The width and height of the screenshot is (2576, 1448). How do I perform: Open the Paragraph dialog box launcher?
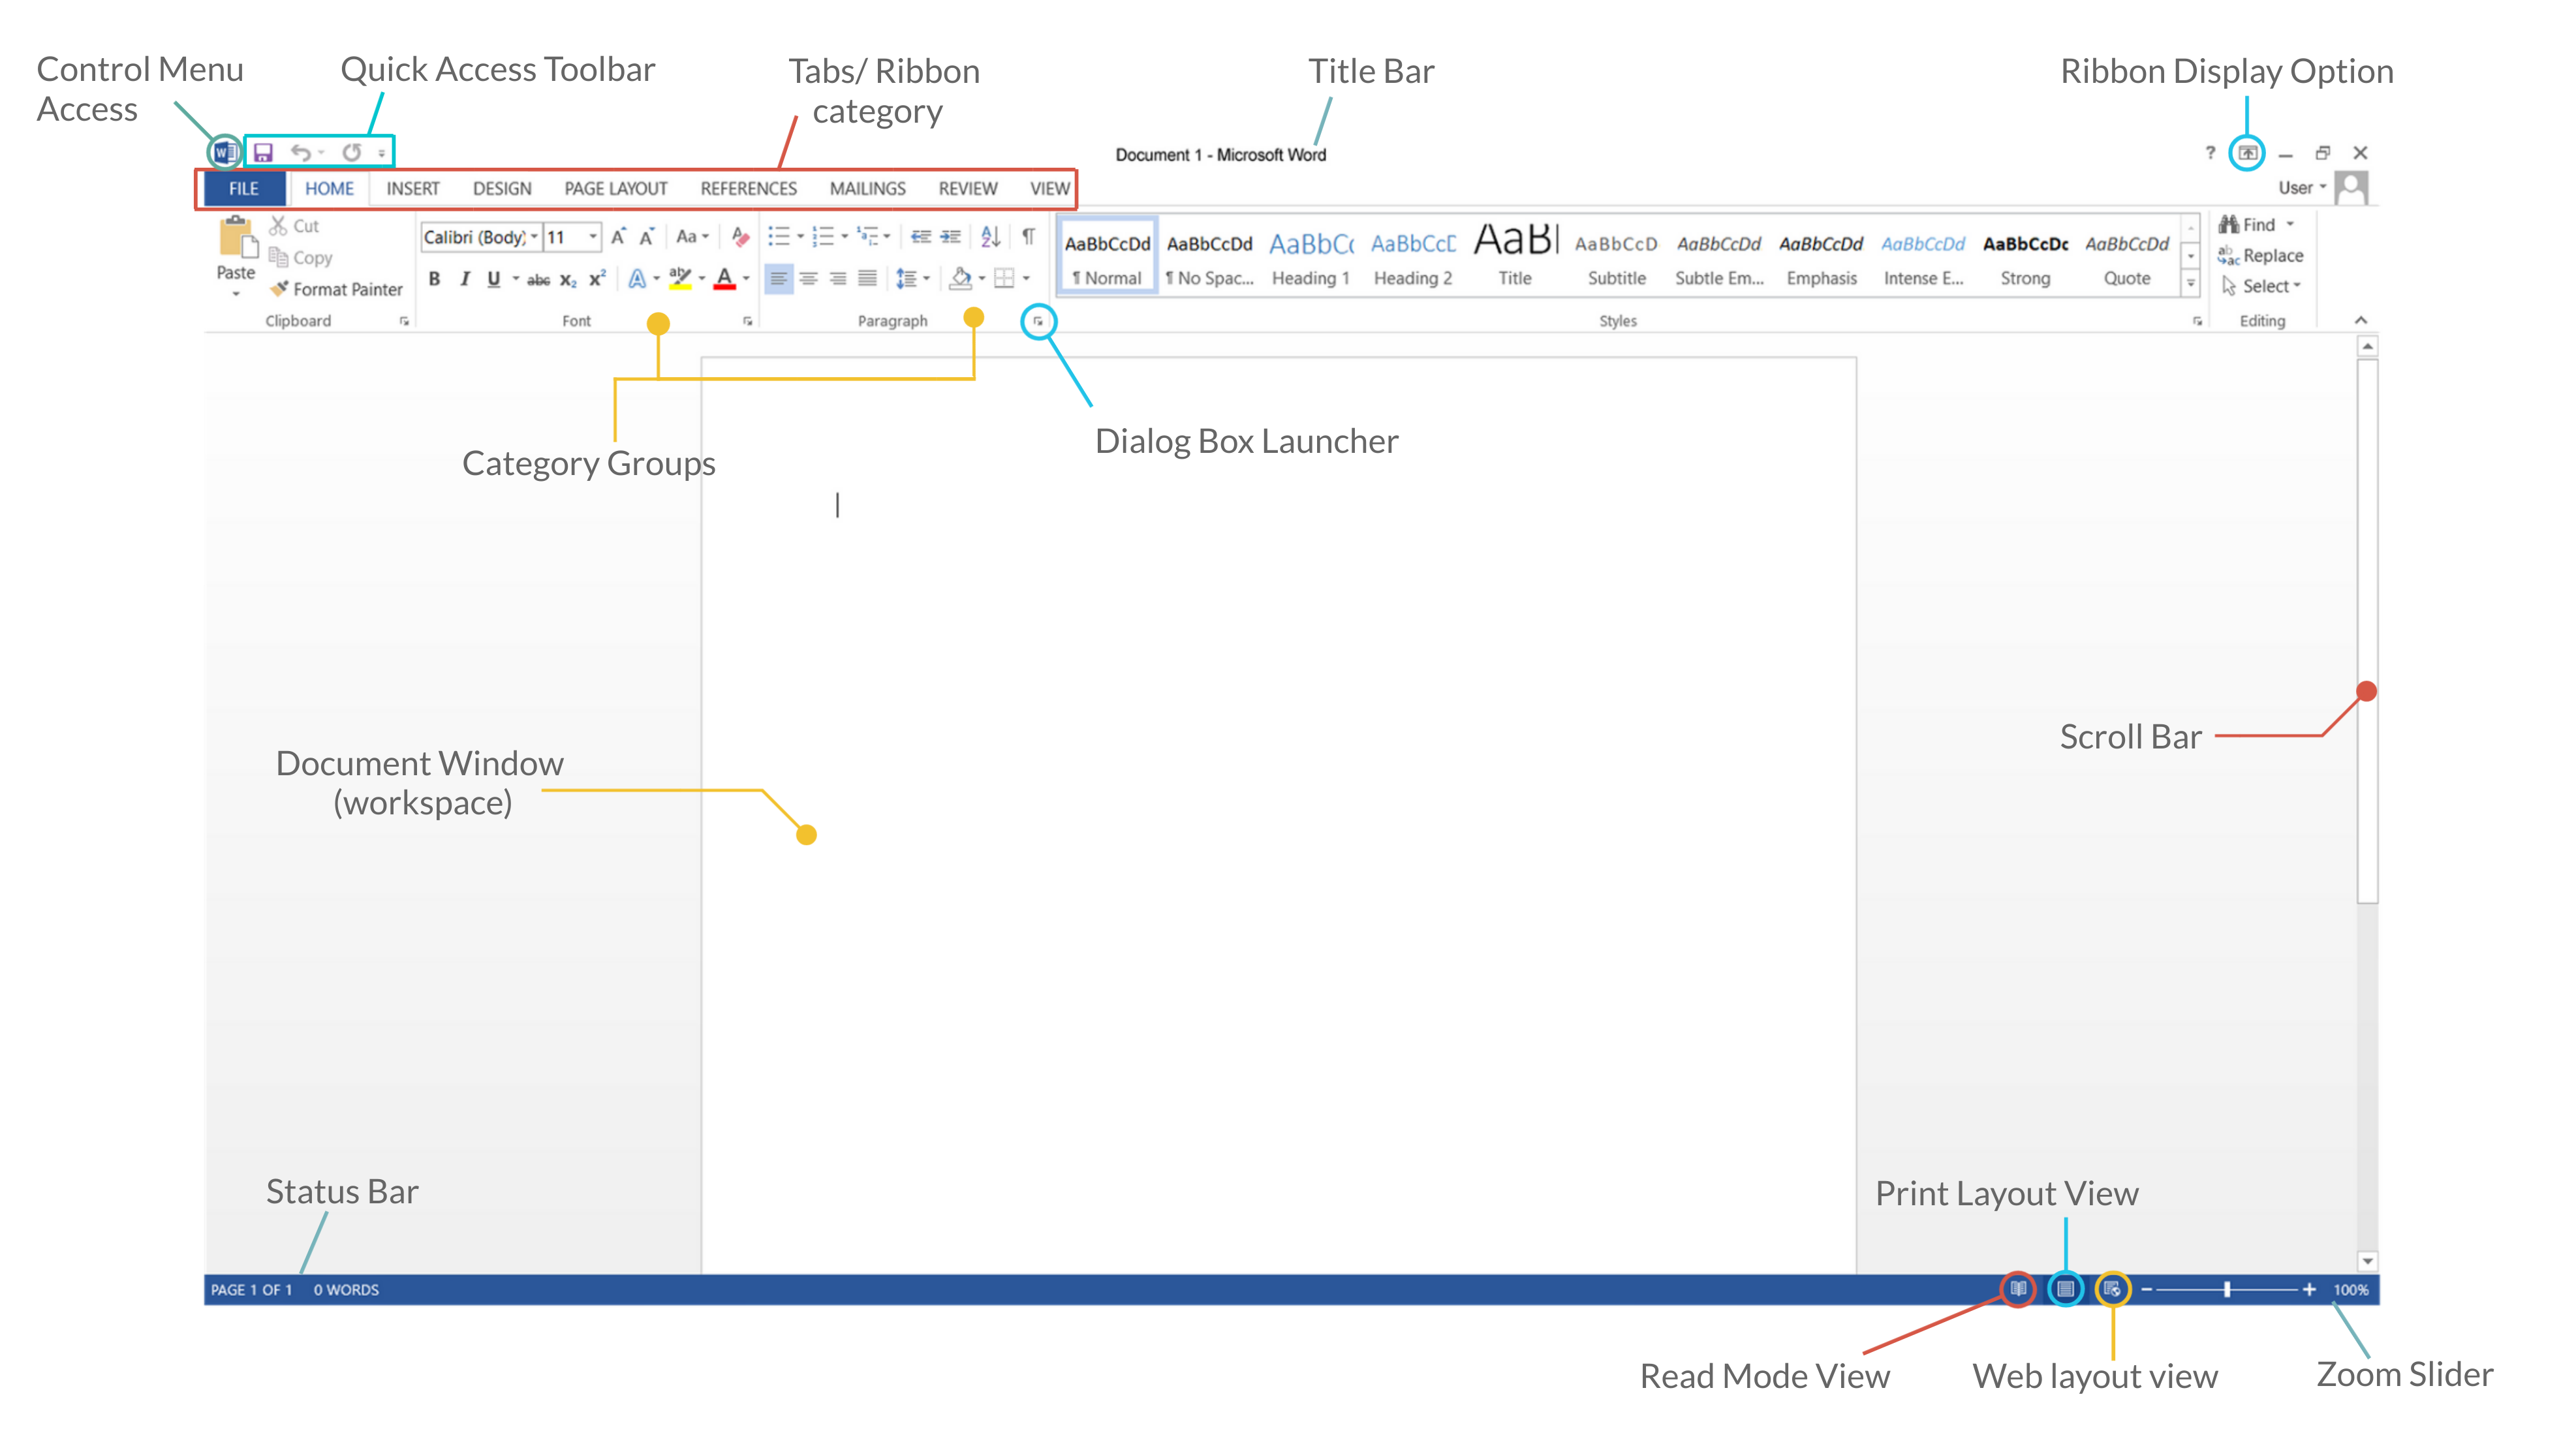click(1038, 322)
